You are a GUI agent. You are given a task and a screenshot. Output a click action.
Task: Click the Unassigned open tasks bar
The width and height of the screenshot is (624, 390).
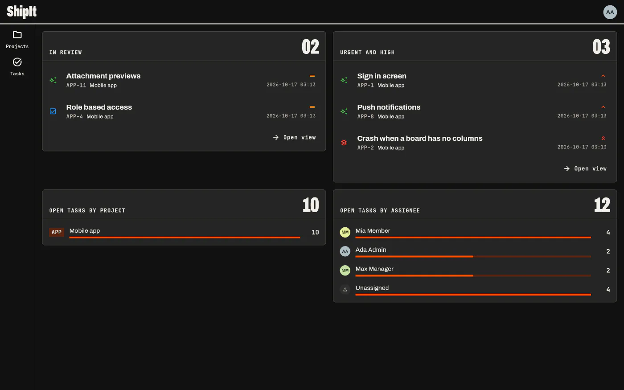(x=473, y=295)
